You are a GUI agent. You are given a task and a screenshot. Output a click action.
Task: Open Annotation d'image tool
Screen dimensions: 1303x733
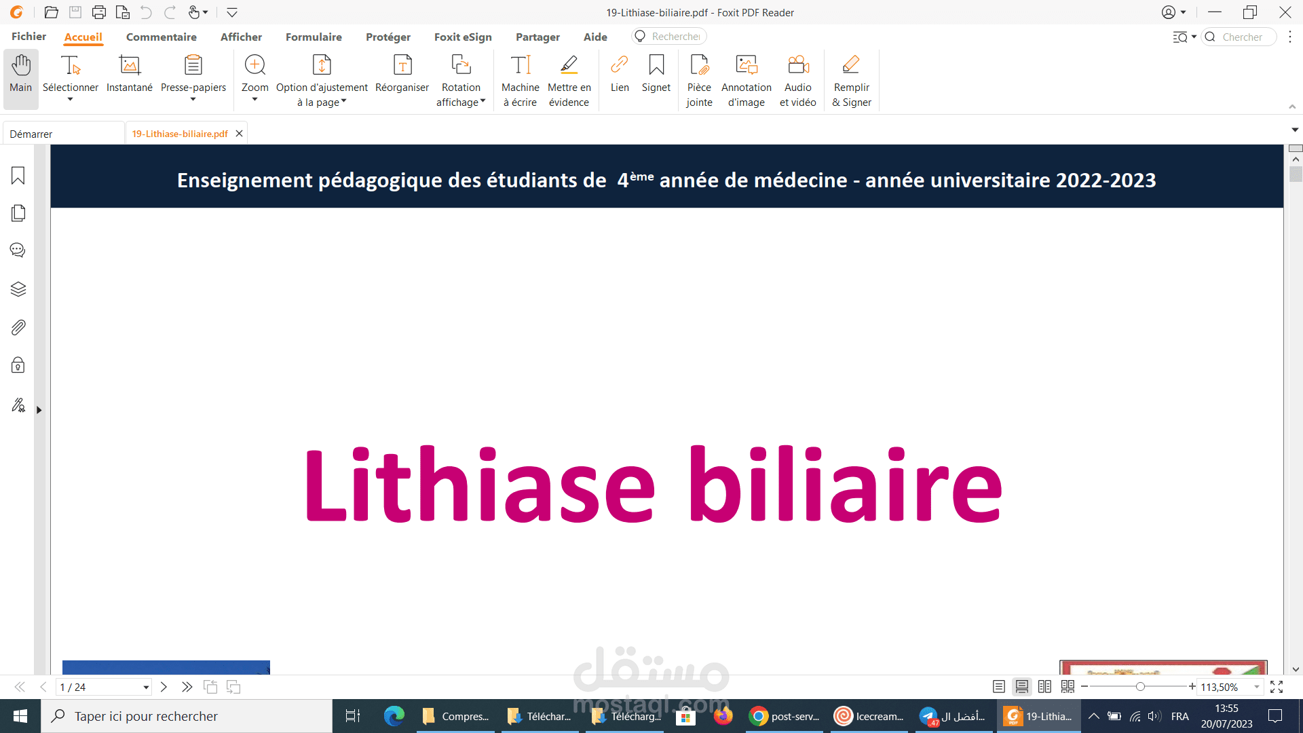coord(747,80)
